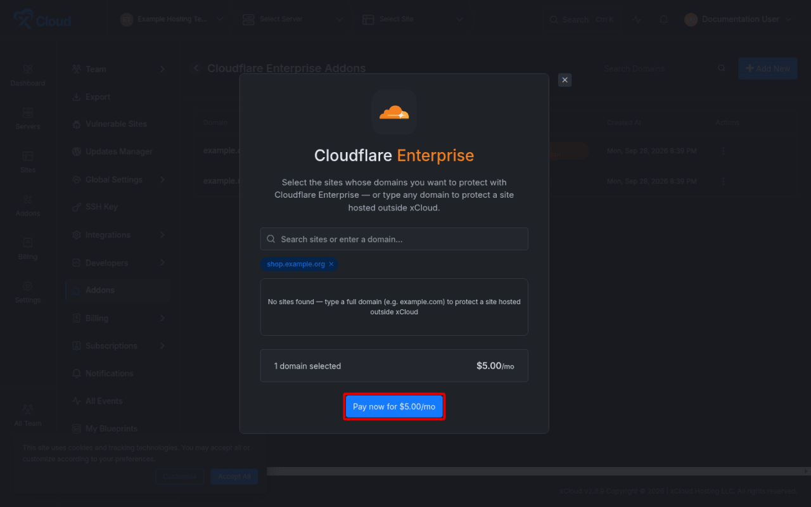Screen dimensions: 811x507
Task: Open the notifications bell in the header
Action: tap(663, 20)
